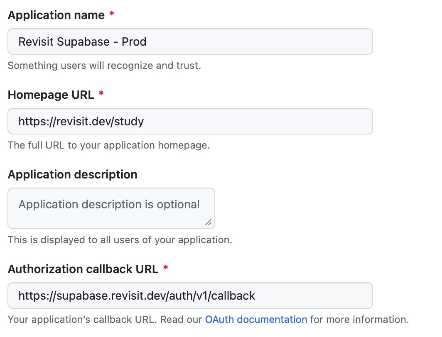Click the word "Prod" in Application name
442x337 pixels.
(134, 42)
